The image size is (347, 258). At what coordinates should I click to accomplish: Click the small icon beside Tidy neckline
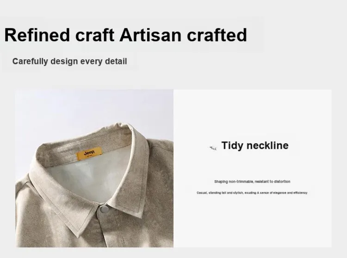[213, 148]
